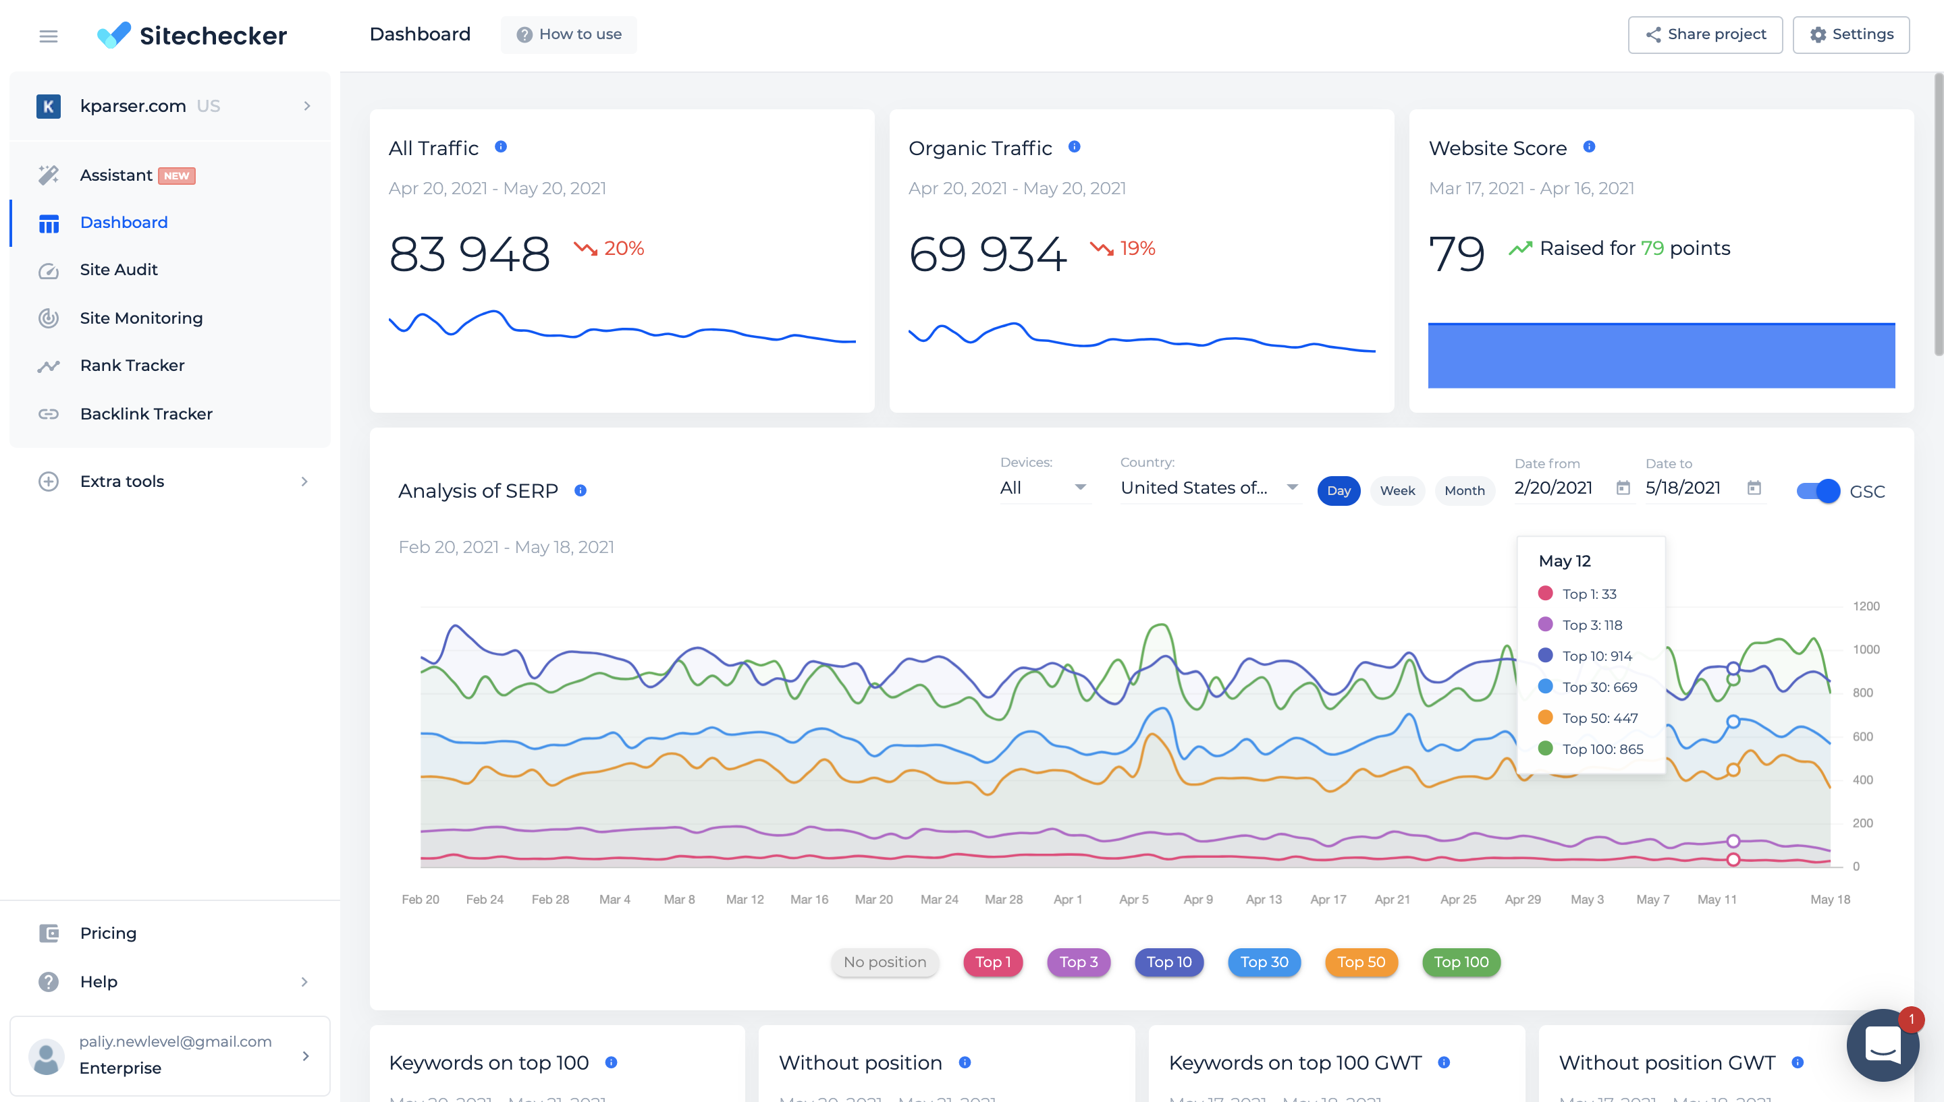
Task: Toggle the Top 10 legend series
Action: tap(1169, 962)
